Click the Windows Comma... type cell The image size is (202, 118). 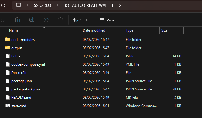[141, 106]
